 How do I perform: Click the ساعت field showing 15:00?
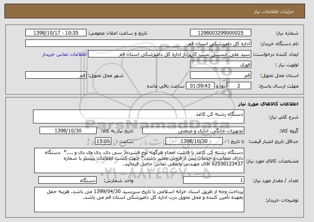[x=103, y=141]
